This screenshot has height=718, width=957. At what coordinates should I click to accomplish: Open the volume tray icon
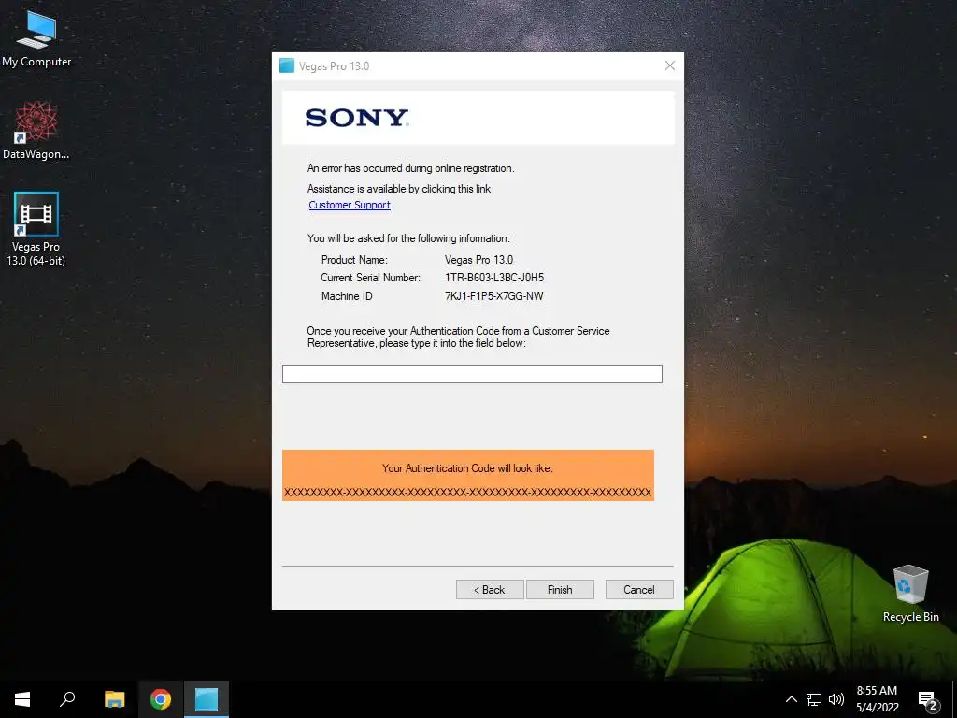coord(836,699)
